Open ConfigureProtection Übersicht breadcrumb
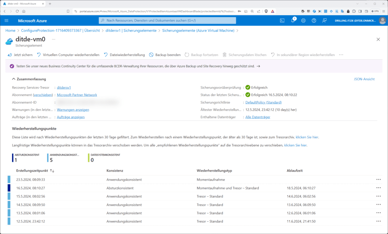This screenshot has height=234, width=388. [60, 30]
